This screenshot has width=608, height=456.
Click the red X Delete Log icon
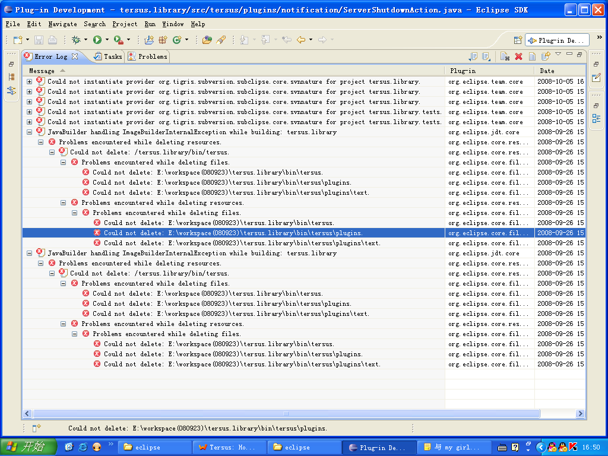click(x=518, y=56)
